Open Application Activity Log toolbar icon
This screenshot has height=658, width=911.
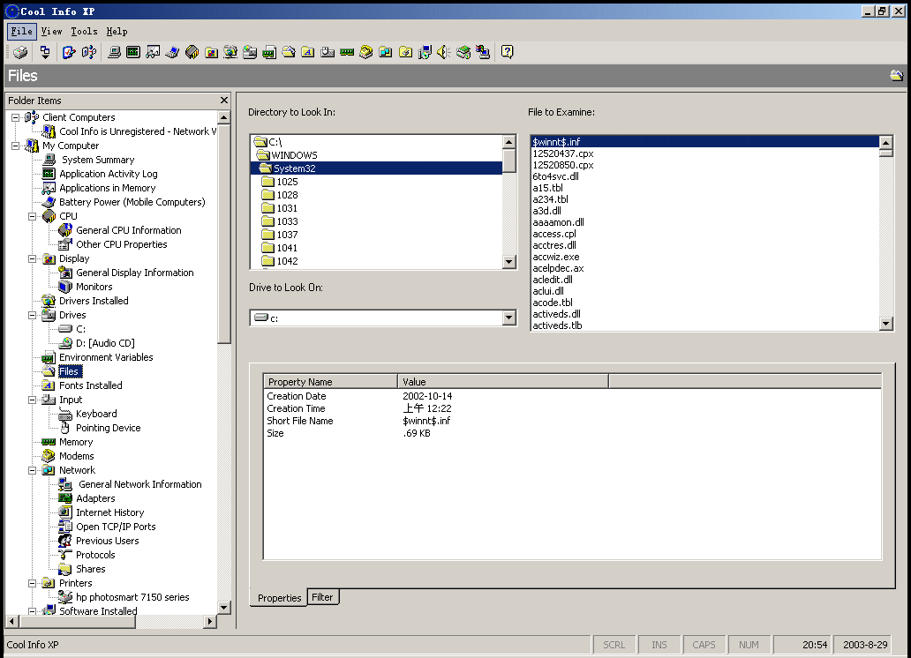(133, 52)
